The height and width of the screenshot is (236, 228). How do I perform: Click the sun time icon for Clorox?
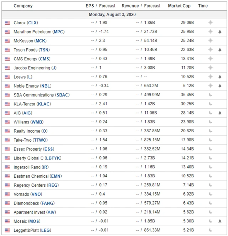coord(211,23)
